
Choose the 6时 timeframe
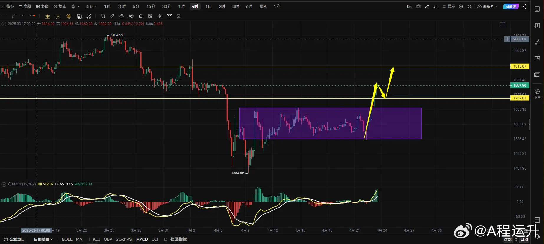pos(249,6)
